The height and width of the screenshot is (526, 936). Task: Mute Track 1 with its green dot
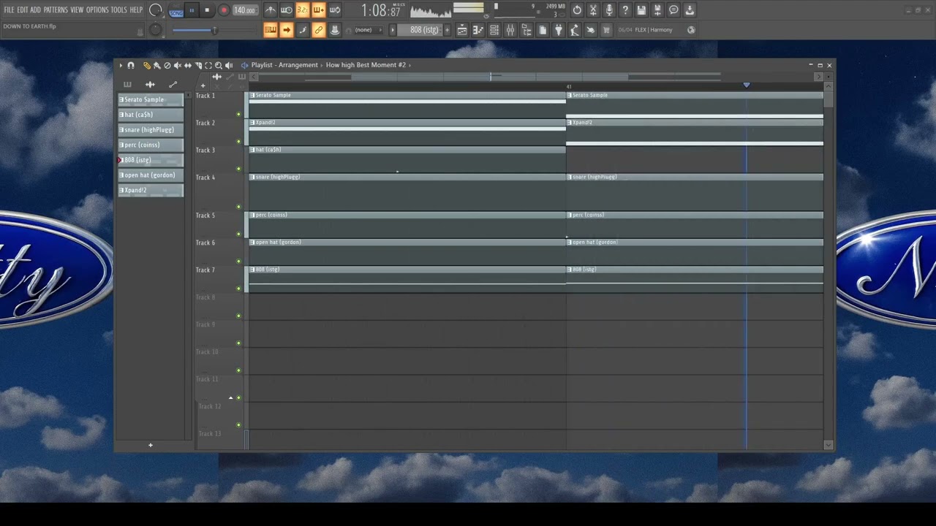(x=238, y=115)
